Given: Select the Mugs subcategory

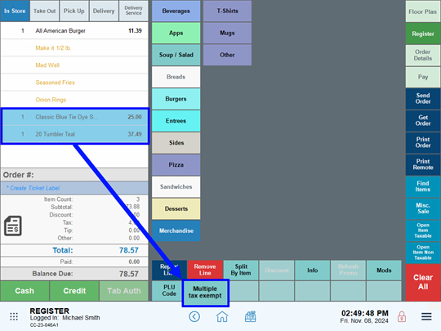Looking at the screenshot, I should click(227, 33).
